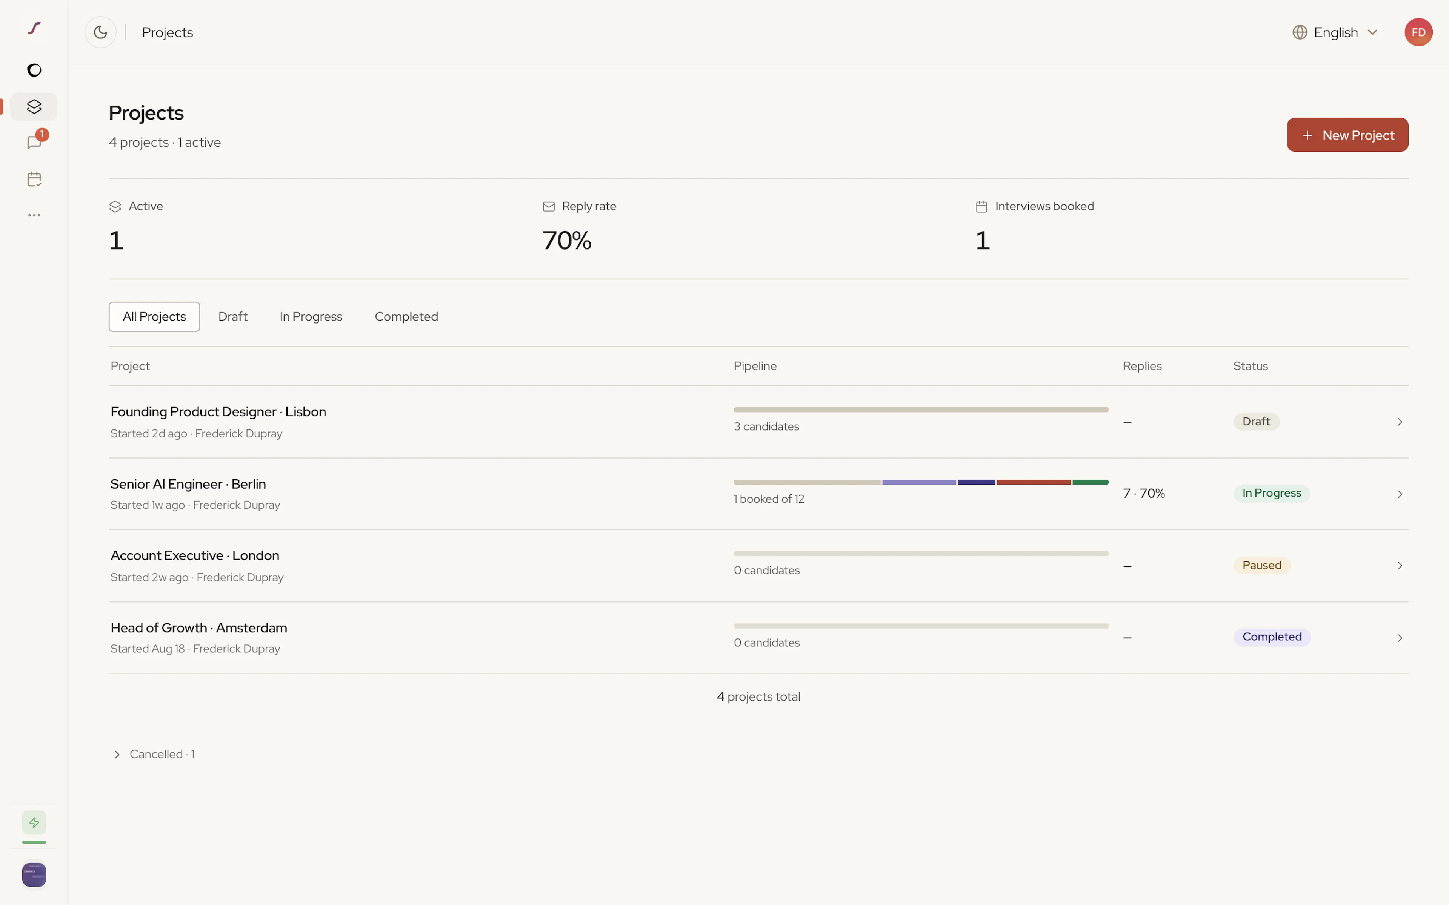The height and width of the screenshot is (905, 1449).
Task: Click the envelope icon next to Reply rate
Action: tap(548, 207)
